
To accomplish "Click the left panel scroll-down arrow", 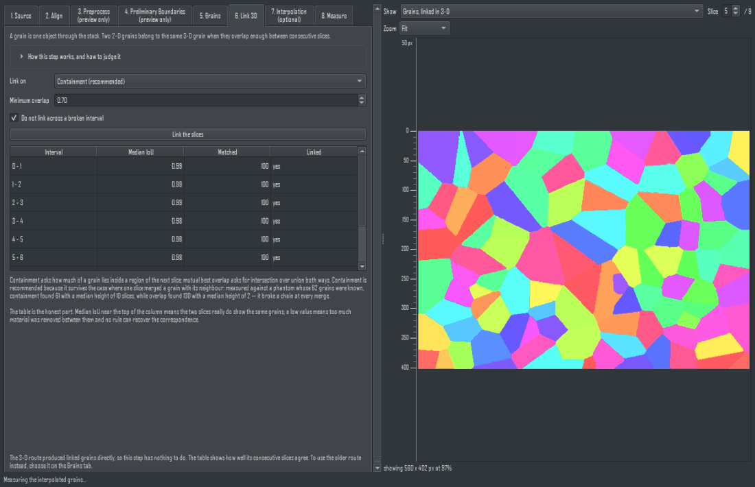I will click(377, 468).
